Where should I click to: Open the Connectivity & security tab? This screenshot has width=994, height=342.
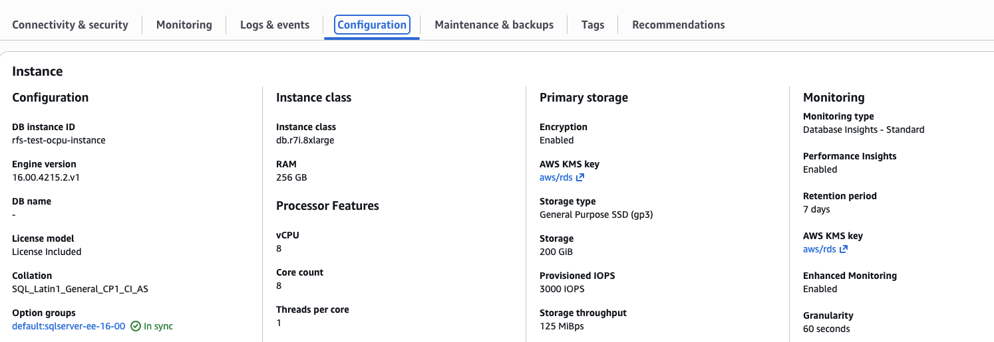[70, 25]
